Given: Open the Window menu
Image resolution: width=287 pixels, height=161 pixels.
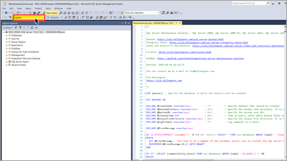Looking at the screenshot, I should (59, 8).
